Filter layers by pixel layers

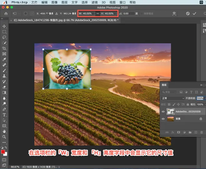click(x=181, y=92)
